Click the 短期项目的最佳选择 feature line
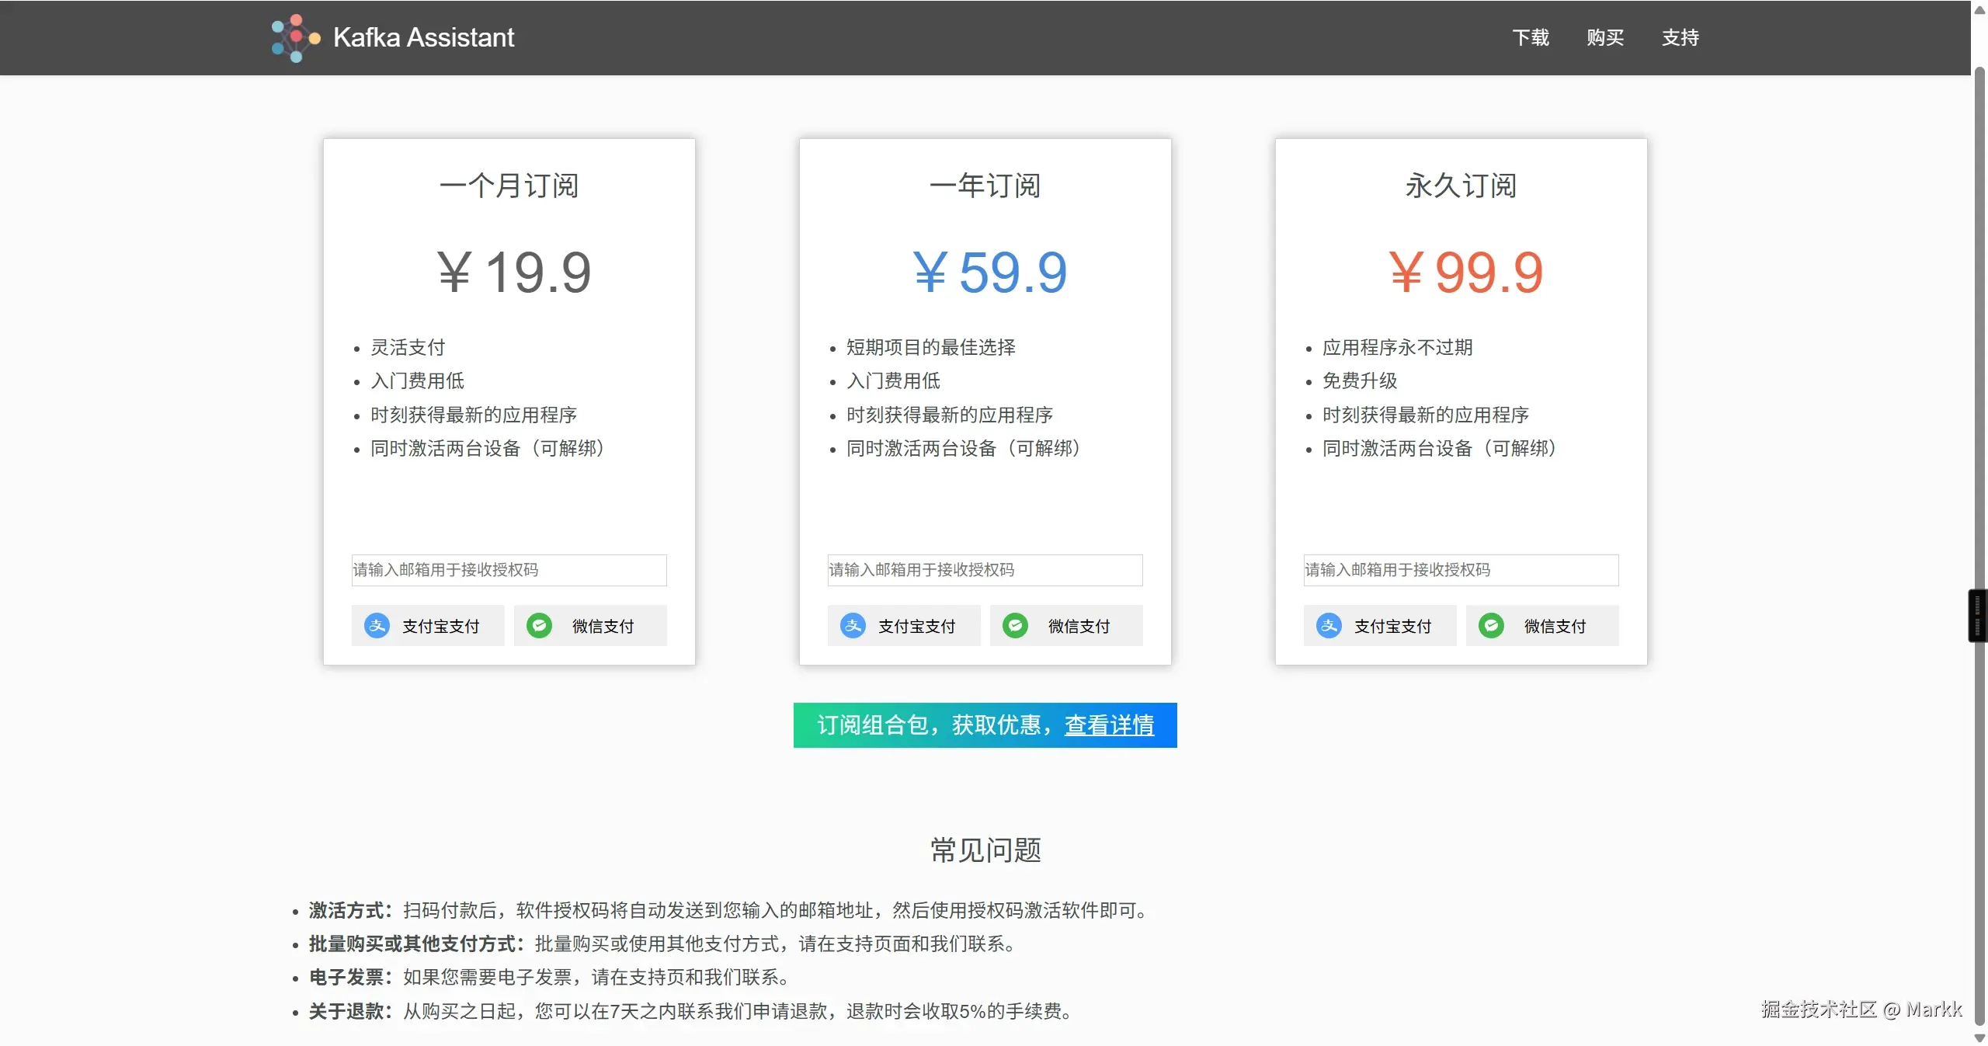This screenshot has height=1046, width=1988. [x=931, y=347]
